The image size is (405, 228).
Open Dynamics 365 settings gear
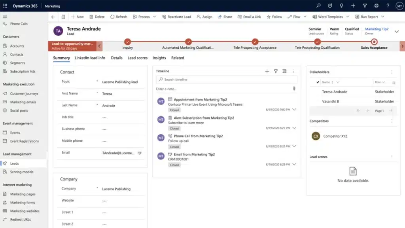click(x=377, y=6)
